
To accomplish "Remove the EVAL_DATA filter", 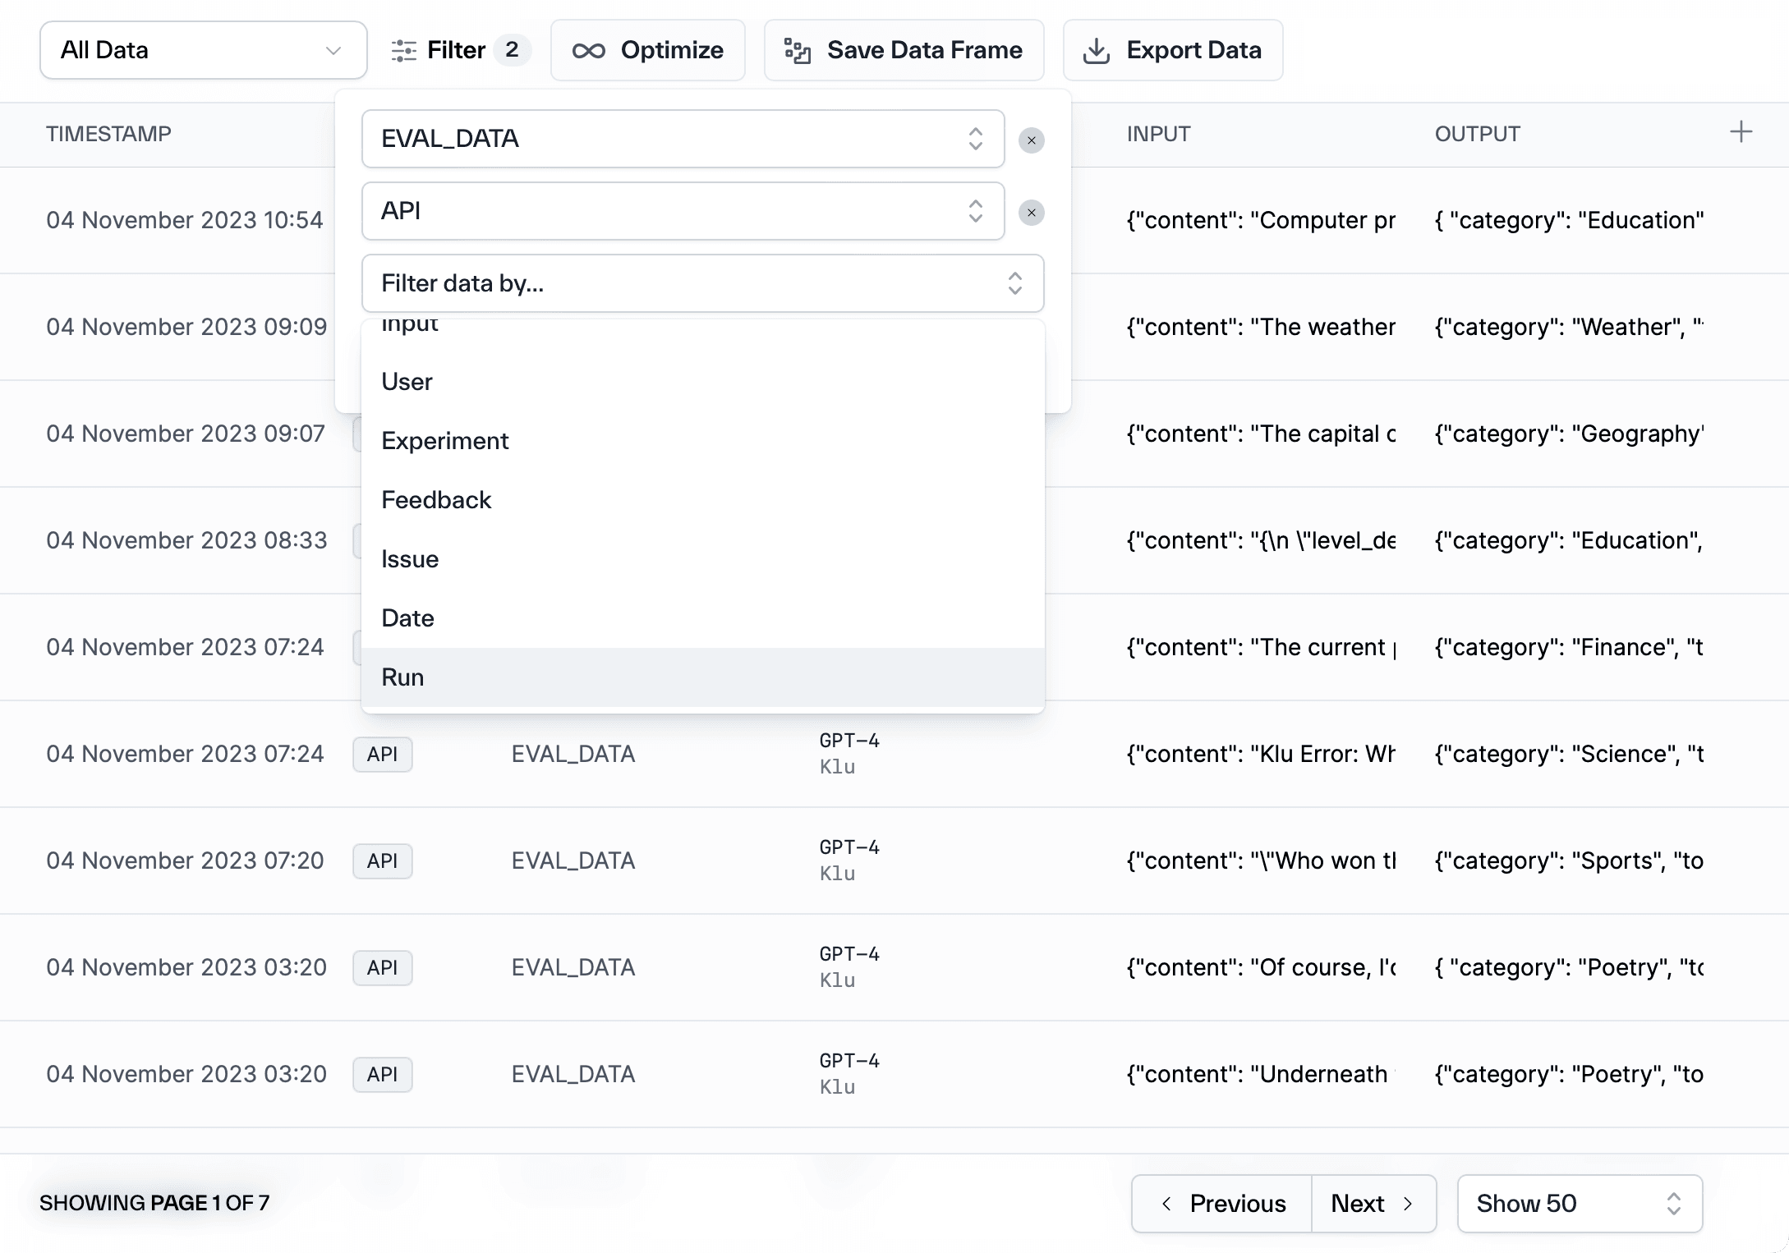I will (1031, 140).
